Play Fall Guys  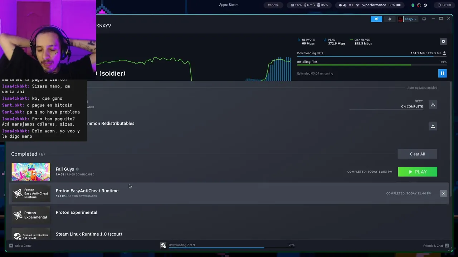coord(418,172)
